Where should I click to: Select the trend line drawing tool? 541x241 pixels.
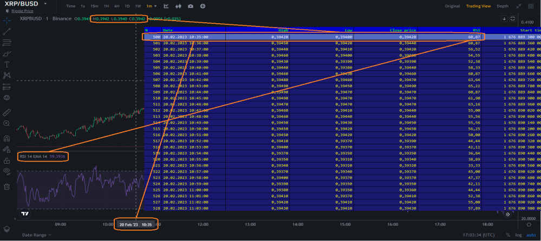pos(6,32)
